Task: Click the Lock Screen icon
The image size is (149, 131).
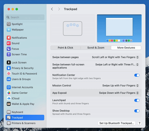Action: (9, 62)
